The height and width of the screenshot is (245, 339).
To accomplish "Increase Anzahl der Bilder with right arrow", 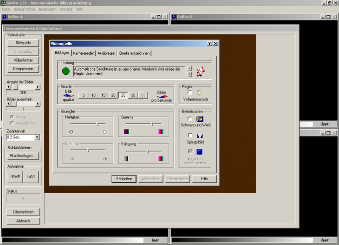I will 38,87.
